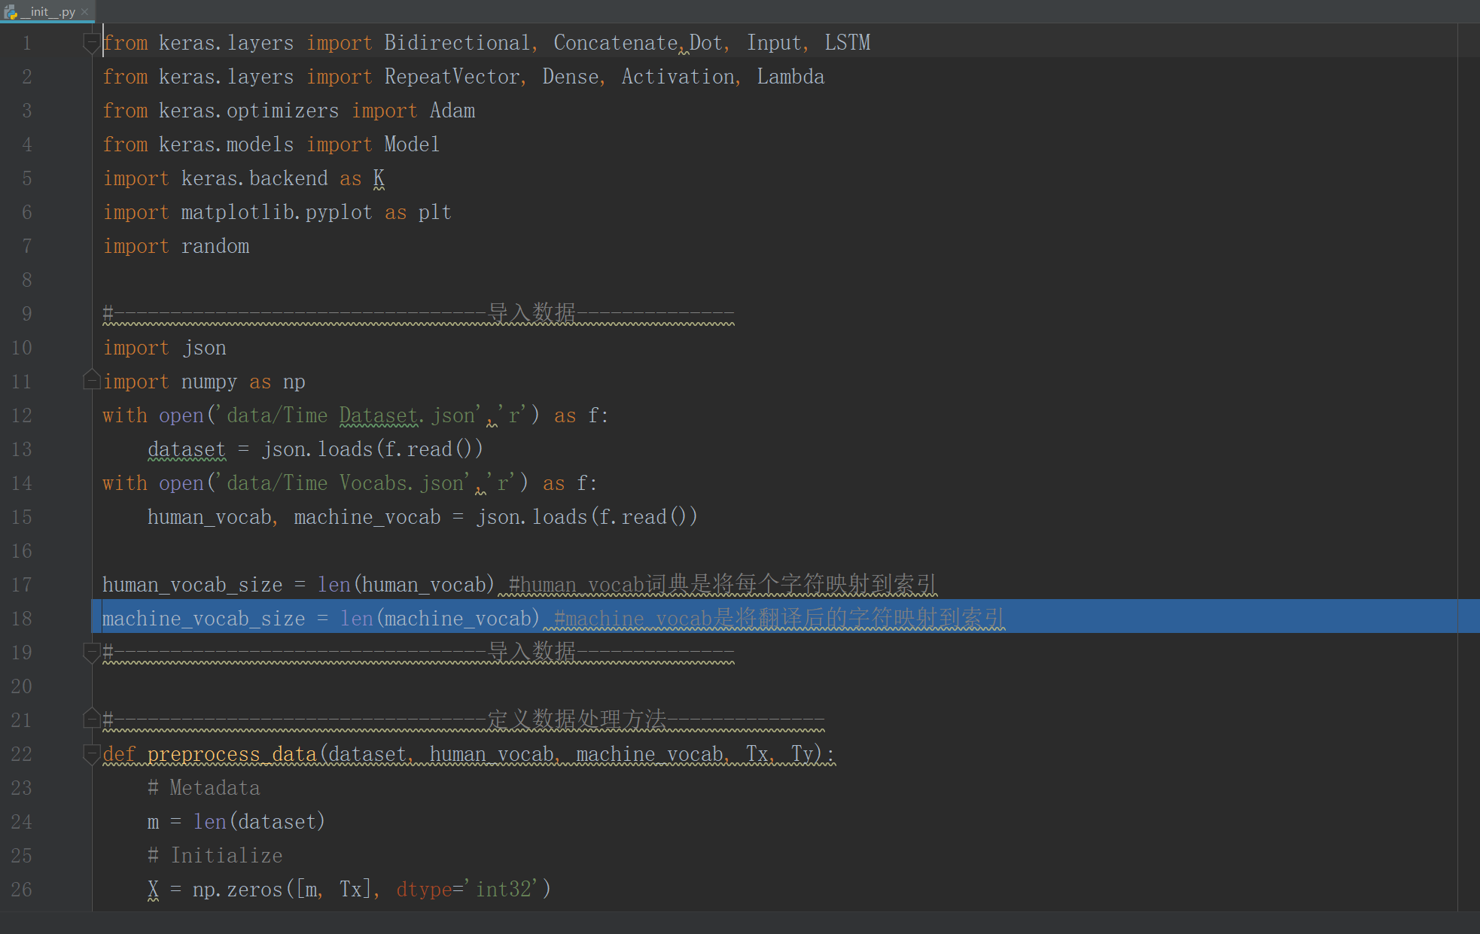The image size is (1480, 934).
Task: Collapse the import block fold marker at line 1
Action: click(x=91, y=43)
